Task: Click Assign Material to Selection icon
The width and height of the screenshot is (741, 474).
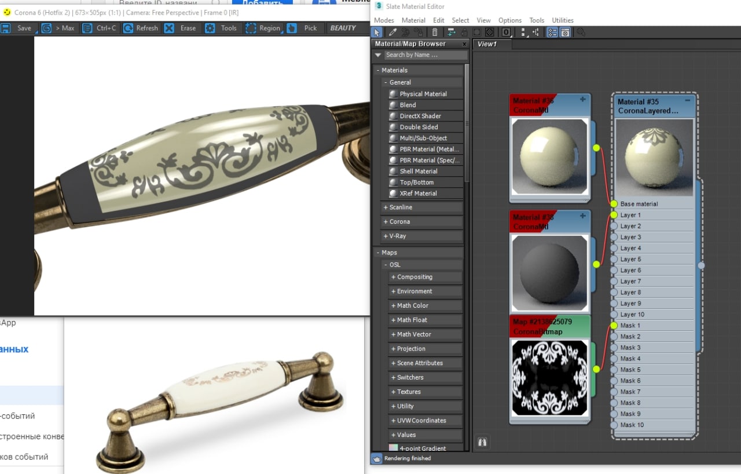Action: 418,32
